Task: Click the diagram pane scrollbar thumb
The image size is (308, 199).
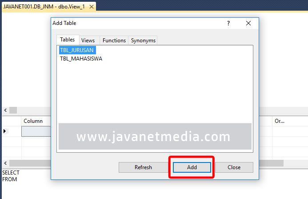Action: tap(13, 110)
